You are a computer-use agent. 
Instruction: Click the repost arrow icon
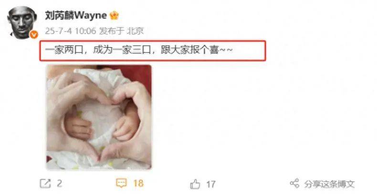click(45, 184)
